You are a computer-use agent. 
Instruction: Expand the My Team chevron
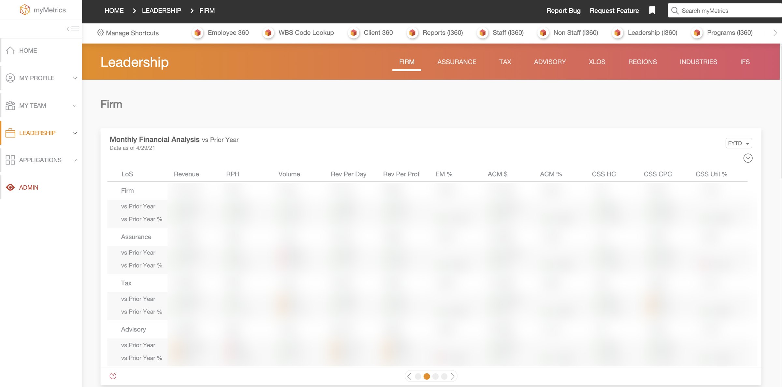point(75,106)
